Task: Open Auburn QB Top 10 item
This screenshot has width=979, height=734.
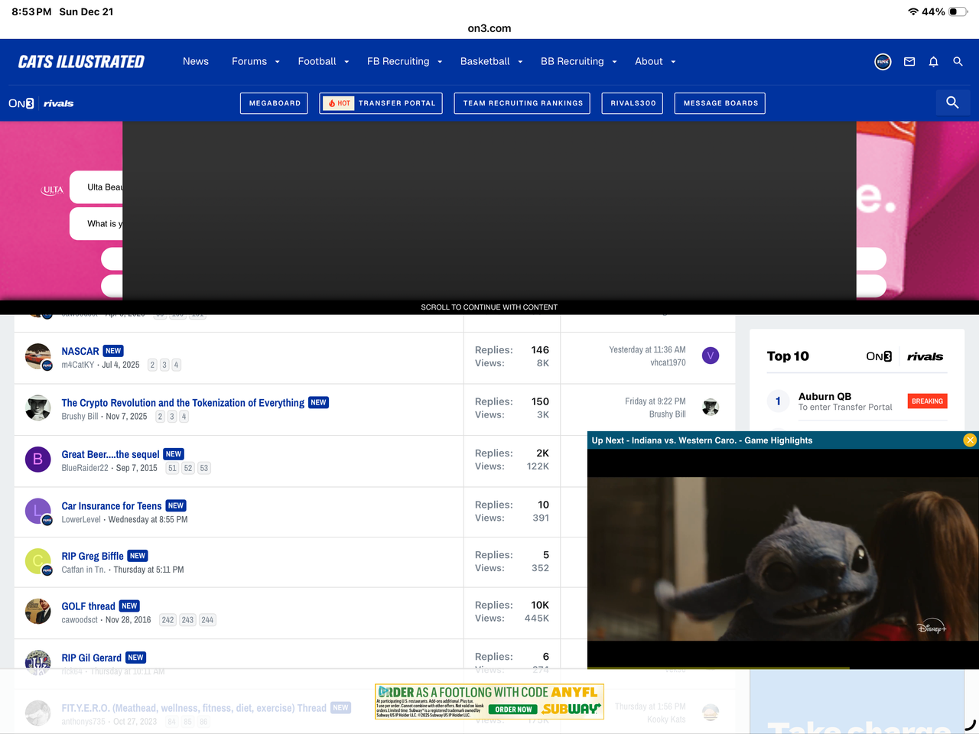Action: (x=825, y=396)
